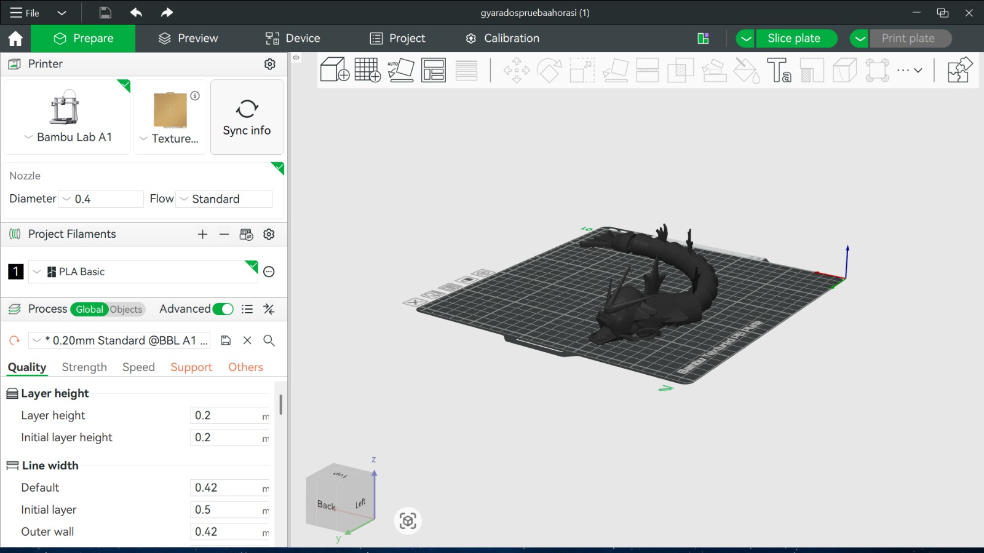
Task: Switch to the Strength settings tab
Action: coord(84,367)
